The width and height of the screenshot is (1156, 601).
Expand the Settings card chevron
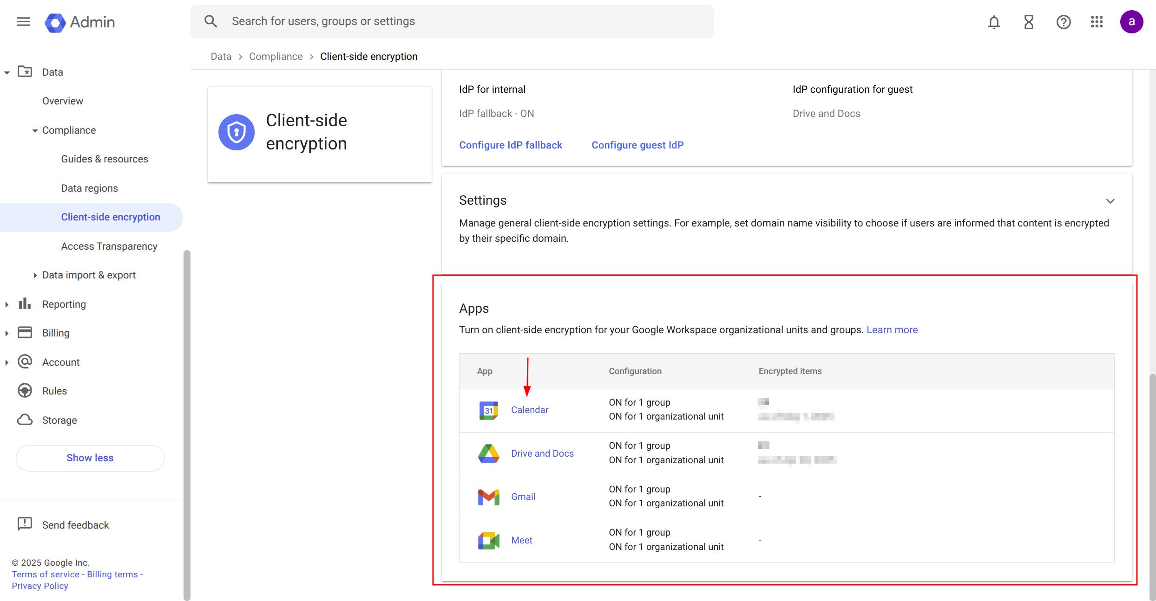pyautogui.click(x=1110, y=201)
